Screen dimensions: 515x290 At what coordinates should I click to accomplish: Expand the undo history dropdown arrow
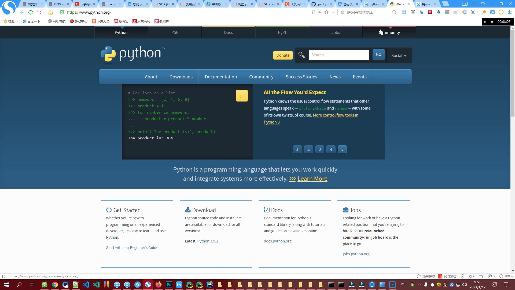click(x=44, y=12)
